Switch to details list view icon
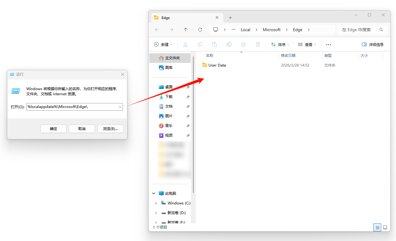The image size is (396, 241). tap(377, 227)
